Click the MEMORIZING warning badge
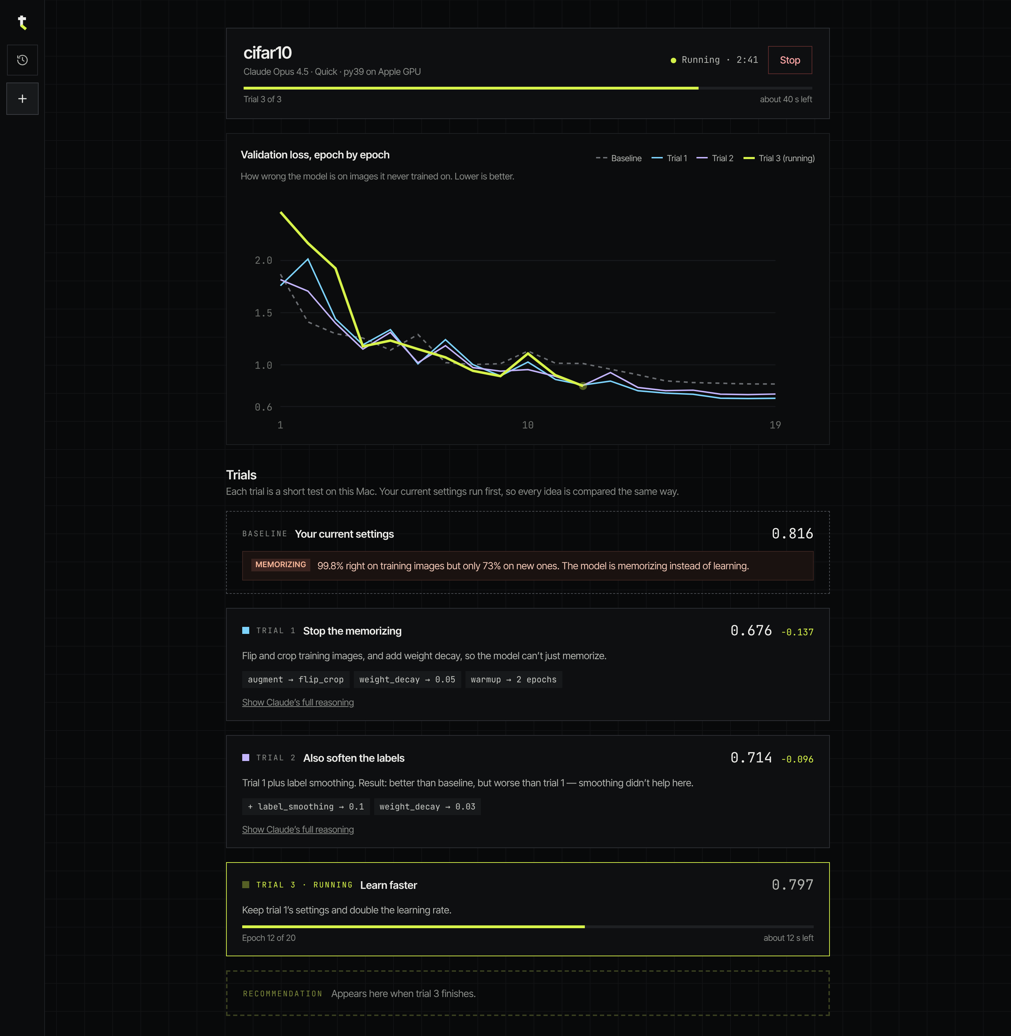Image resolution: width=1011 pixels, height=1036 pixels. (x=280, y=565)
